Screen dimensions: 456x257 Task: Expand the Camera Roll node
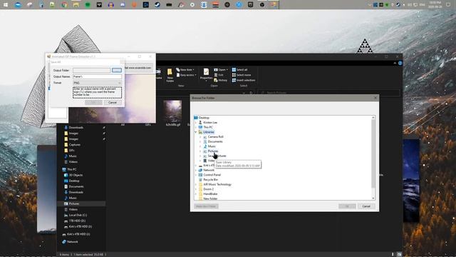(200, 136)
